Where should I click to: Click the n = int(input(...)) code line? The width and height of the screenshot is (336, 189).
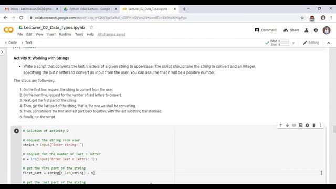point(60,159)
